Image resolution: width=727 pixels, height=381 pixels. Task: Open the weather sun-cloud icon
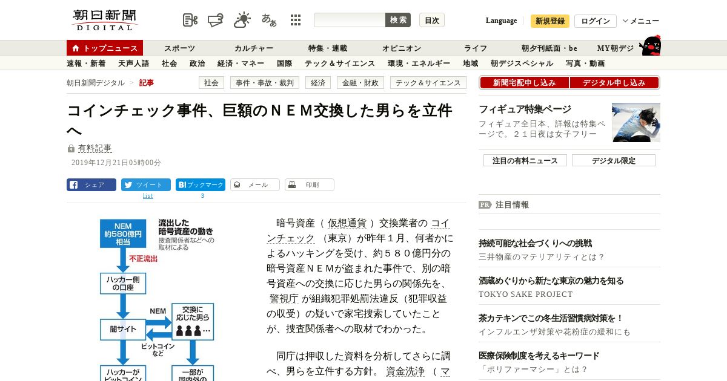click(242, 20)
